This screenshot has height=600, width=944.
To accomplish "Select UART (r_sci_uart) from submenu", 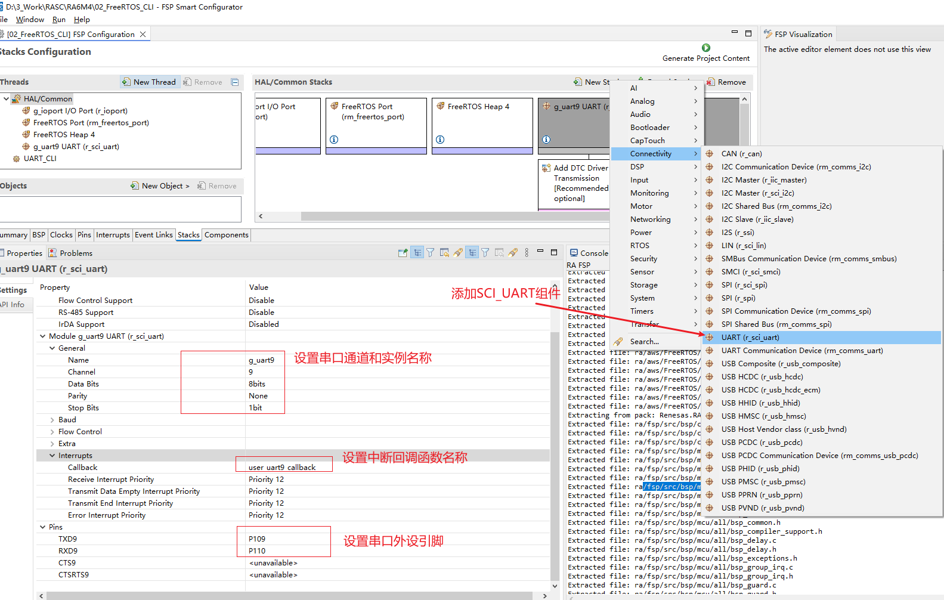I will click(822, 338).
